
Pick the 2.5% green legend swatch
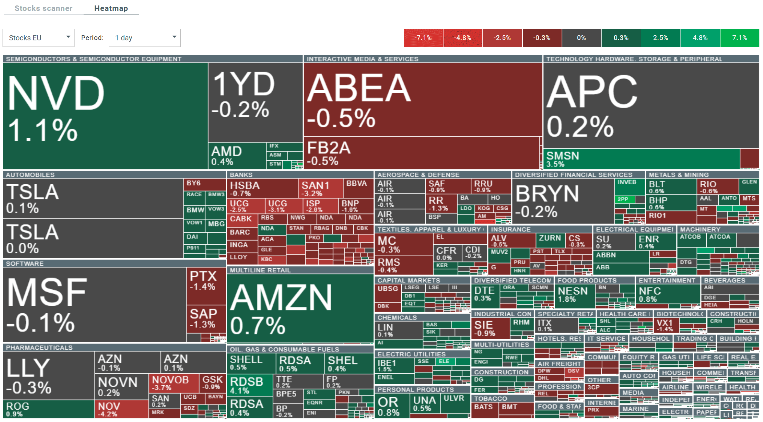pos(660,38)
